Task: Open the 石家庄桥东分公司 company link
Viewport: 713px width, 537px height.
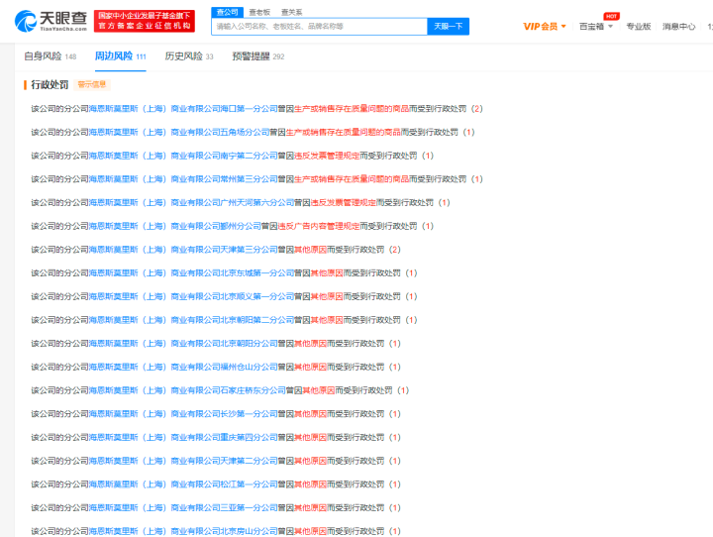Action: [x=187, y=390]
